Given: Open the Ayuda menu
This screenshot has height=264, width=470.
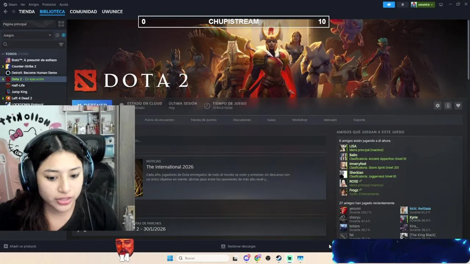Looking at the screenshot, I should pyautogui.click(x=64, y=4).
